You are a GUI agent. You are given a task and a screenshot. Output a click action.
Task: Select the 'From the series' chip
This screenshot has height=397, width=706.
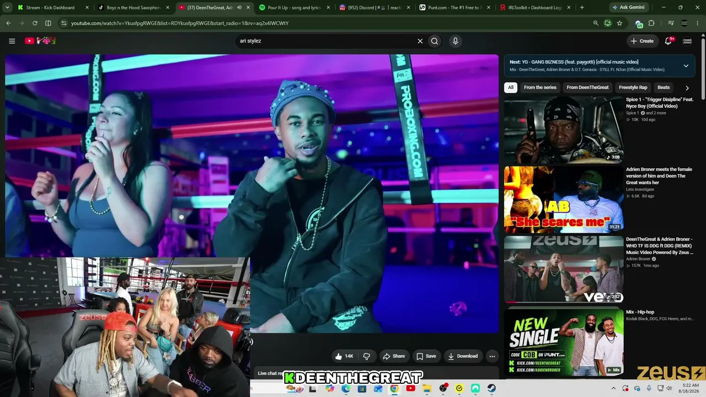(x=540, y=87)
